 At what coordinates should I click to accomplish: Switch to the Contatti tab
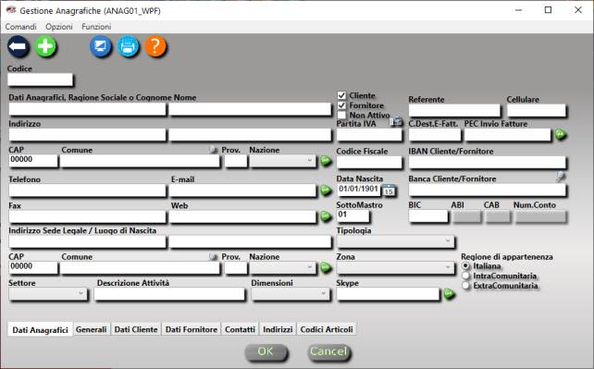click(x=240, y=329)
